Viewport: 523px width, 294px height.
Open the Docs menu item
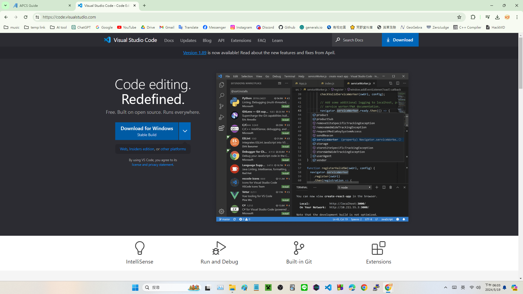coord(169,40)
